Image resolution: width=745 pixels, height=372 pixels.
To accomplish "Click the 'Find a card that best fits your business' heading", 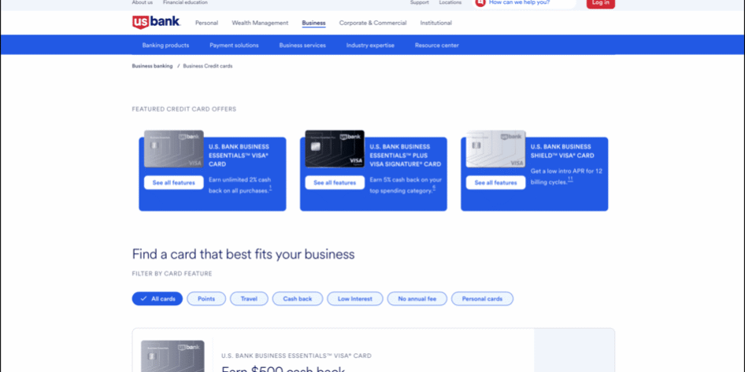I will pyautogui.click(x=243, y=254).
